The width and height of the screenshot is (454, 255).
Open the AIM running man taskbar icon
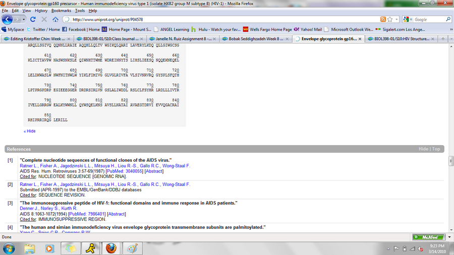click(x=89, y=248)
